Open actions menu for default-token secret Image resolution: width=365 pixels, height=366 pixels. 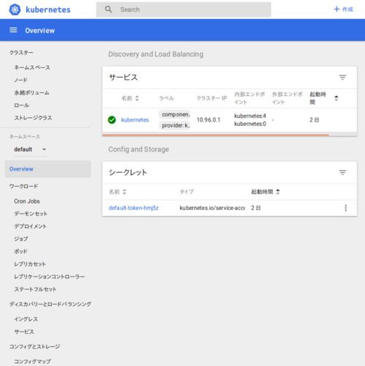click(x=345, y=208)
